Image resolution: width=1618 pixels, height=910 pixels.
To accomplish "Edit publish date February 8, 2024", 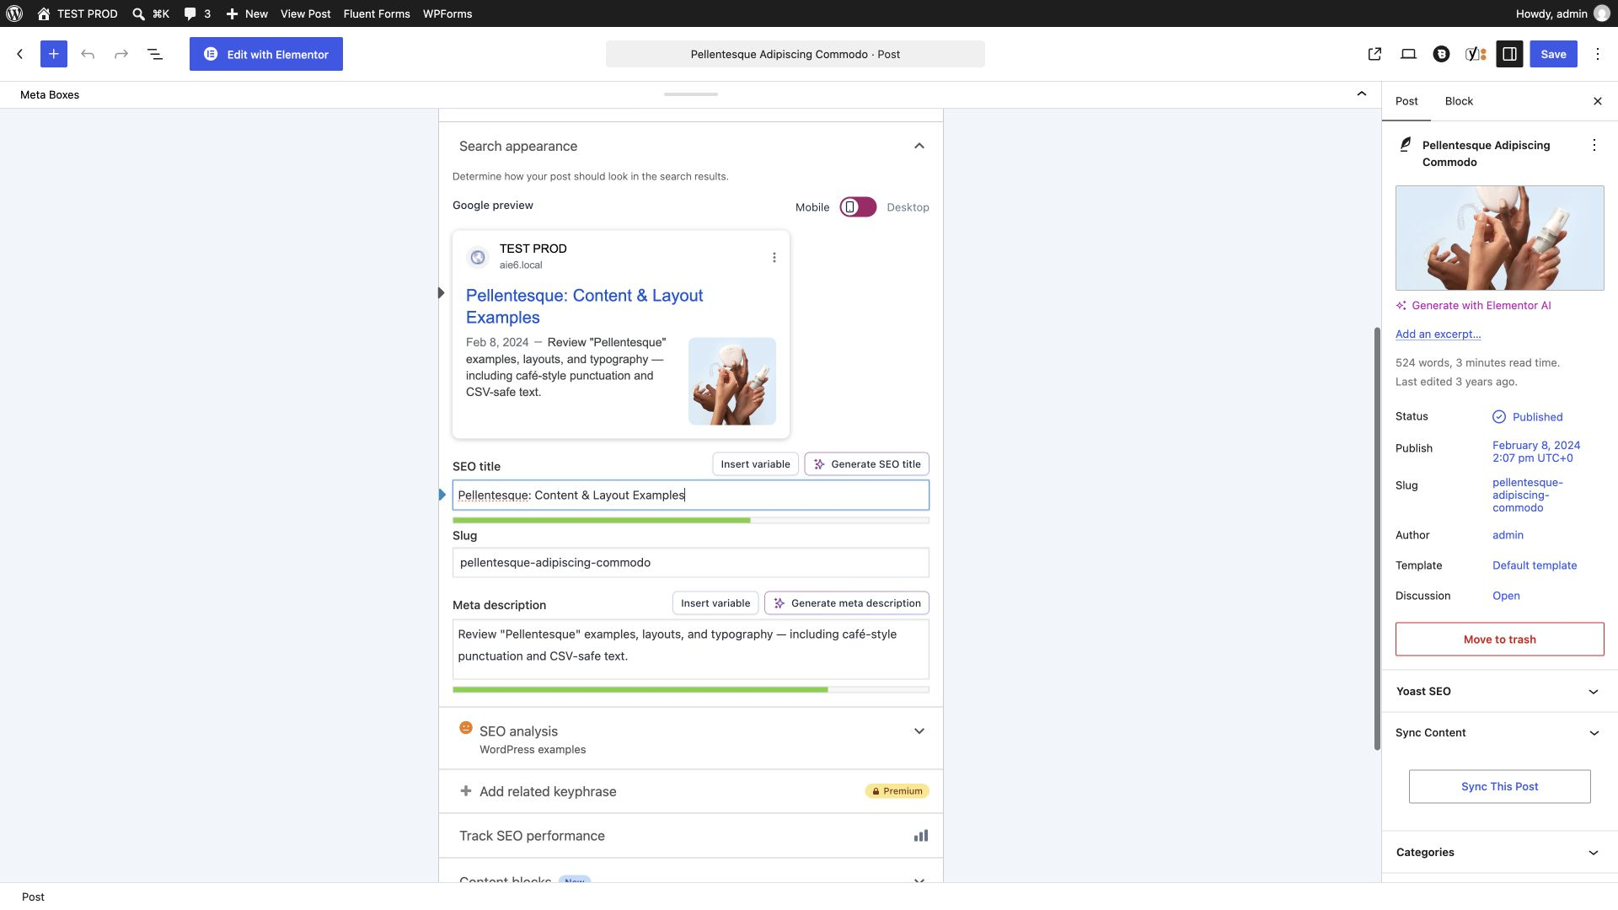I will tap(1536, 452).
